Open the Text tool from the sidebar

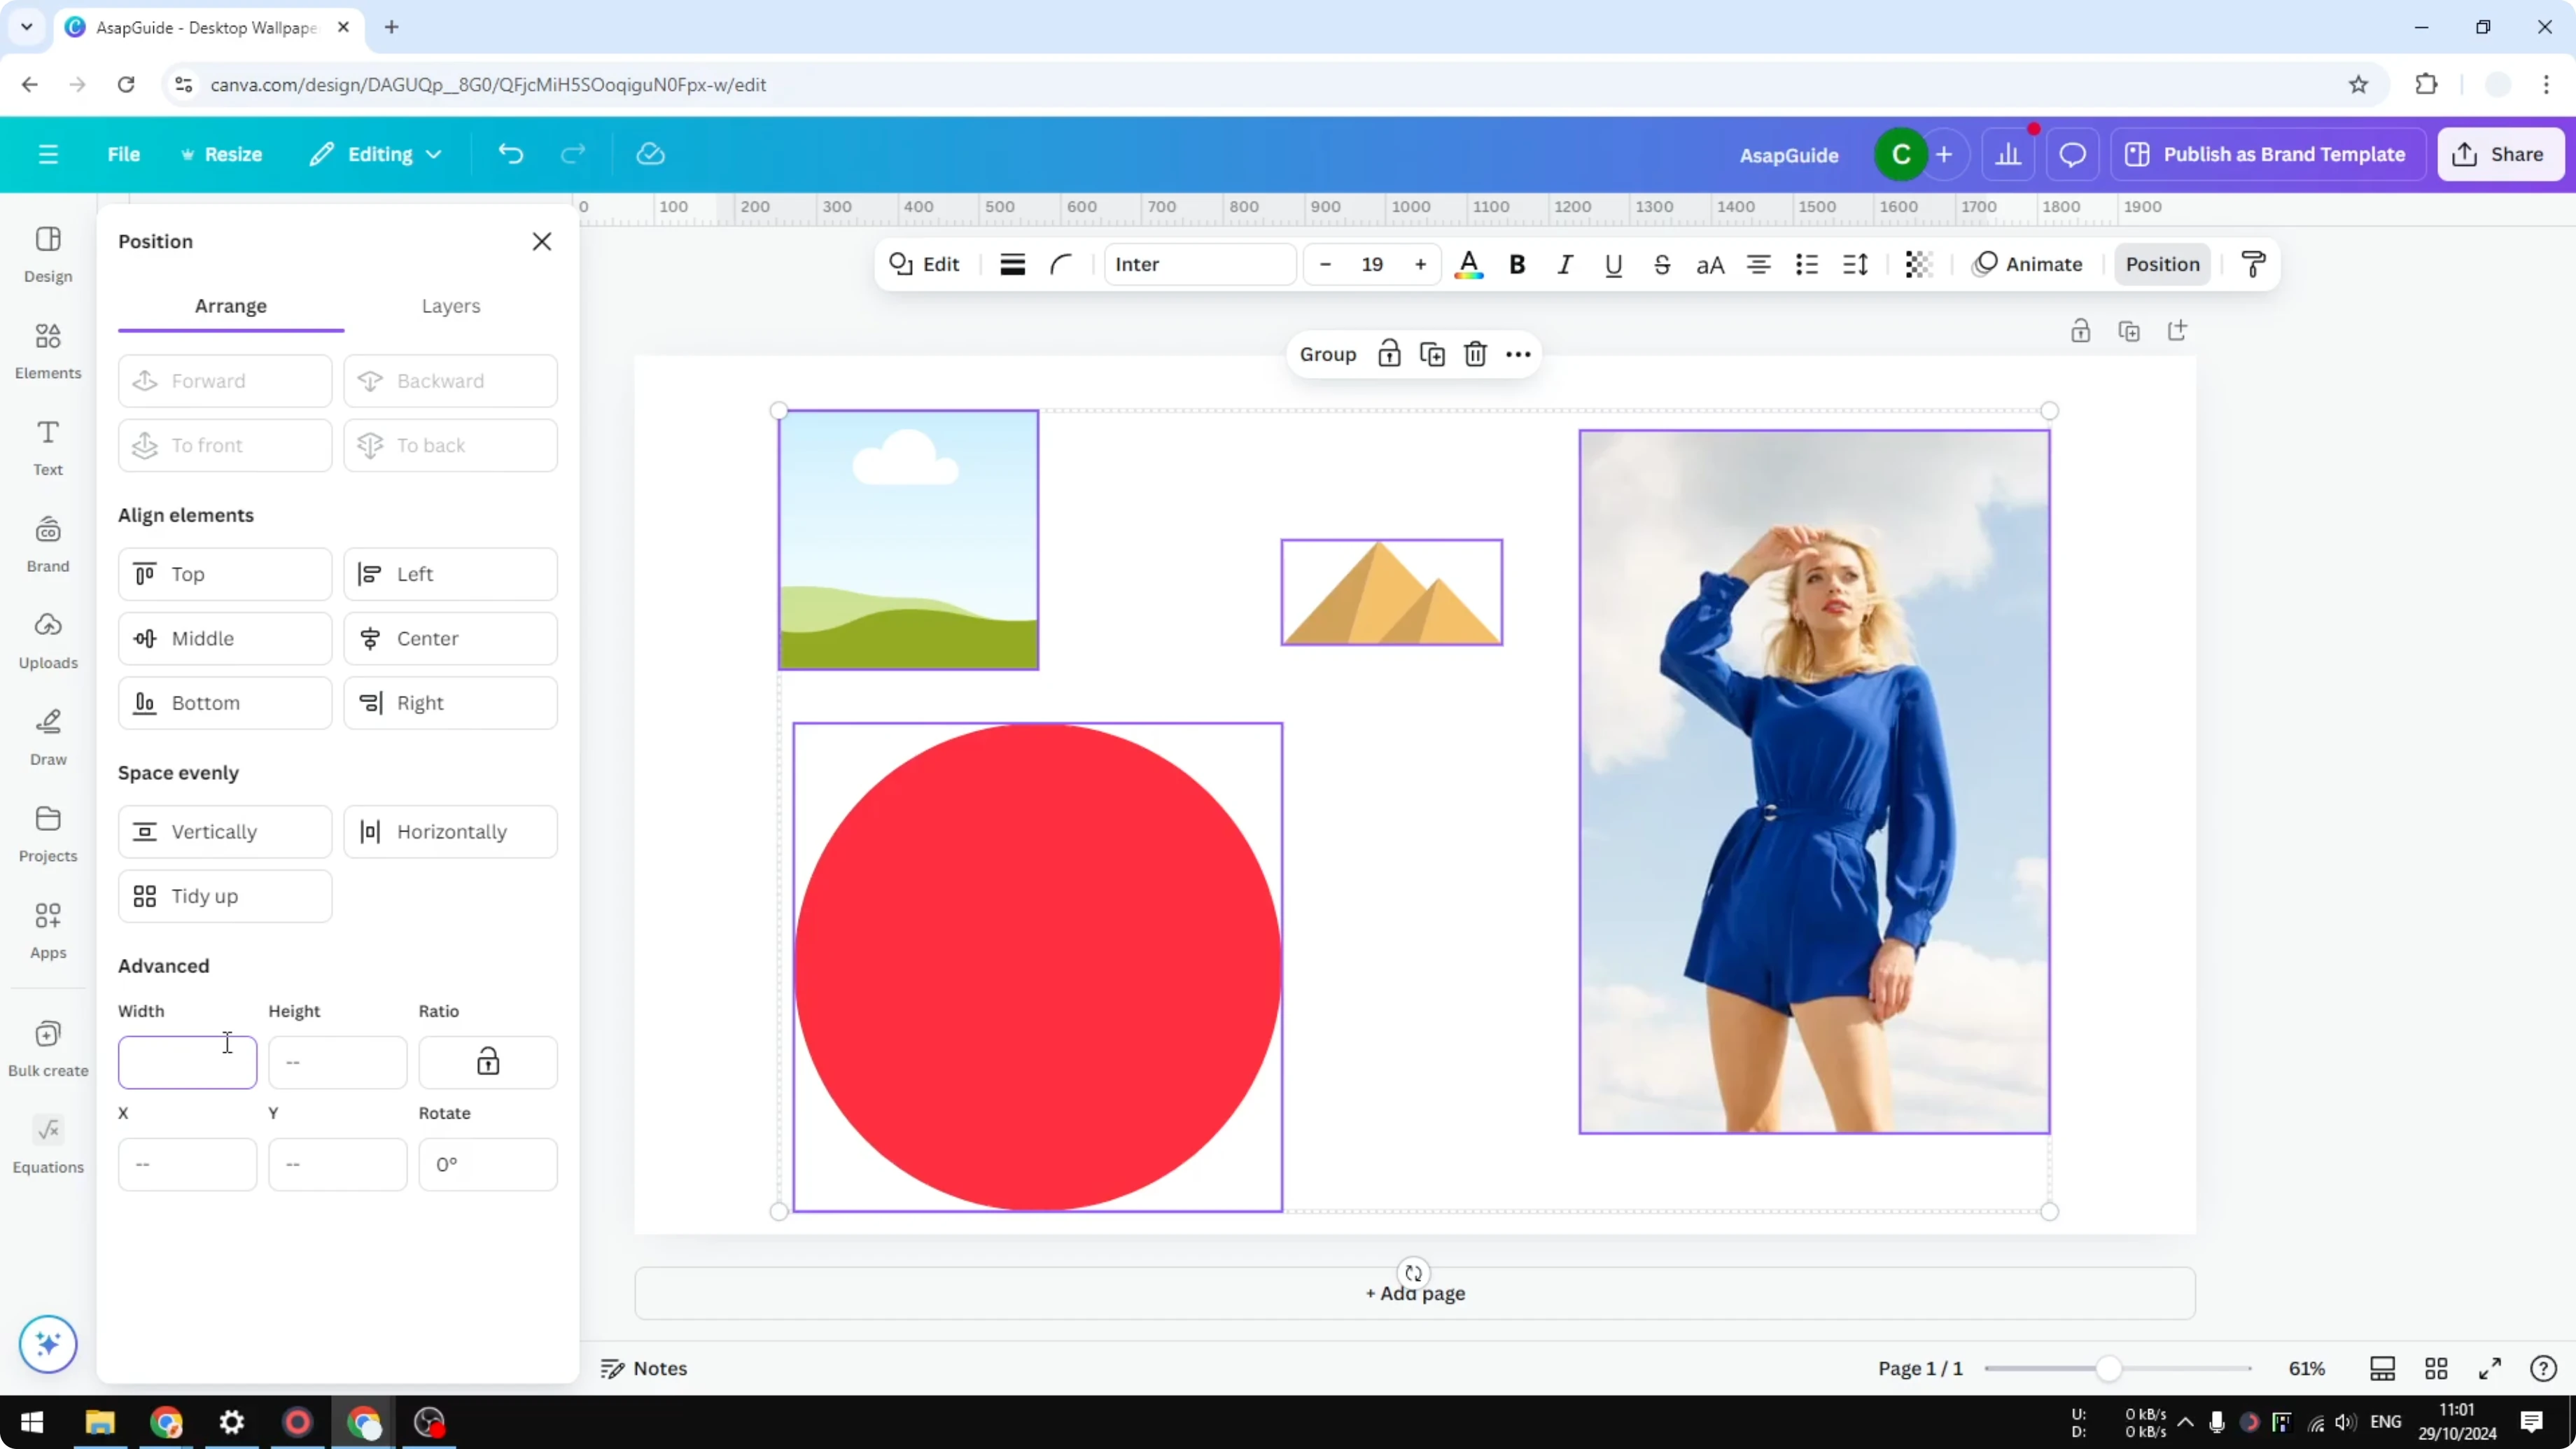(47, 447)
